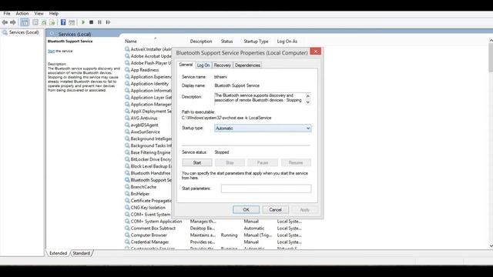Select the Comment Box Subtract service row
The width and height of the screenshot is (493, 277).
pyautogui.click(x=213, y=229)
